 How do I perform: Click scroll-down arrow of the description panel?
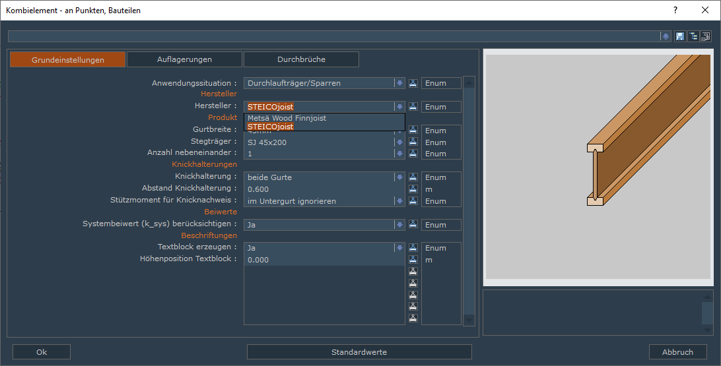707,330
